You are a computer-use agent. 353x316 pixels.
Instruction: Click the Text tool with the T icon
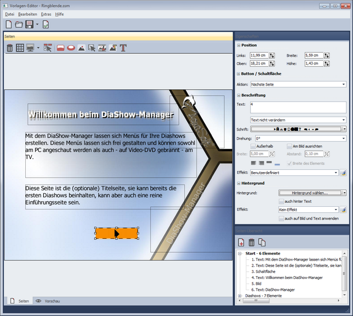pos(123,48)
